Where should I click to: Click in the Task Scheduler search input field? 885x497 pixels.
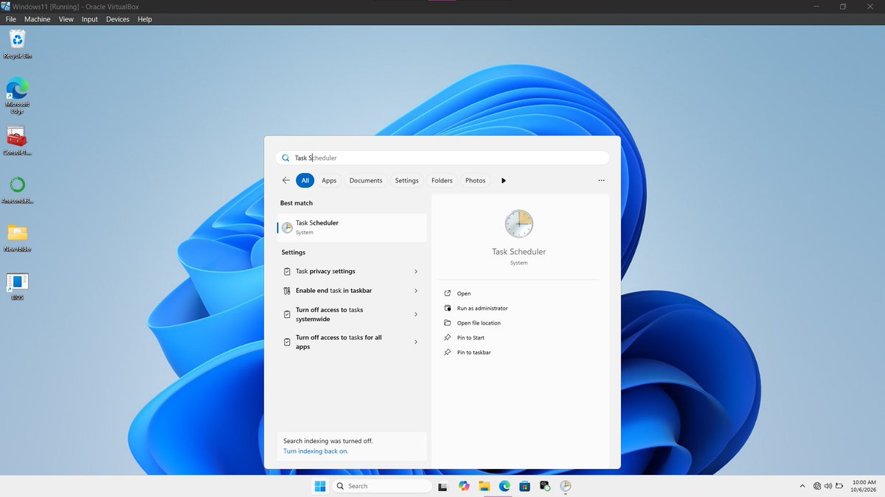442,158
